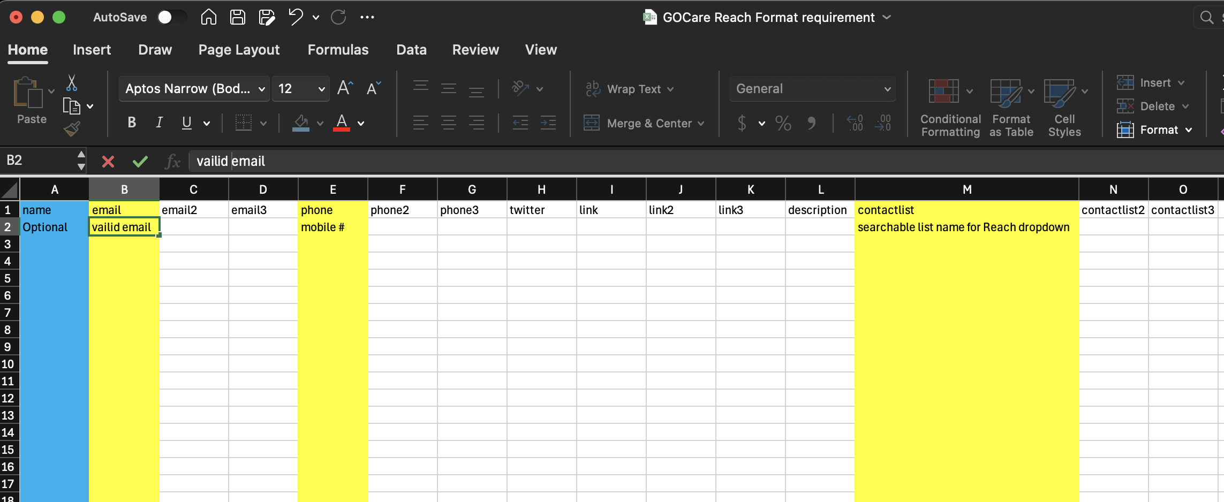The height and width of the screenshot is (502, 1224).
Task: Switch to the Formulas tab
Action: pyautogui.click(x=338, y=50)
